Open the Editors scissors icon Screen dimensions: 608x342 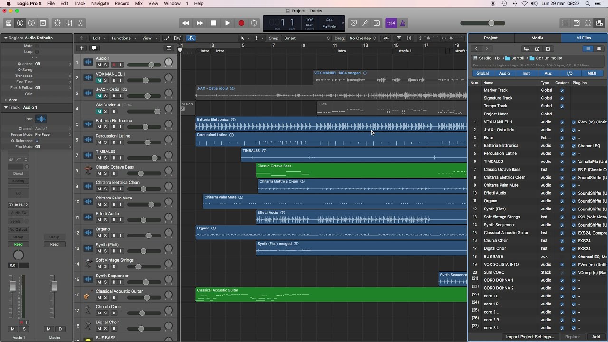(80, 23)
